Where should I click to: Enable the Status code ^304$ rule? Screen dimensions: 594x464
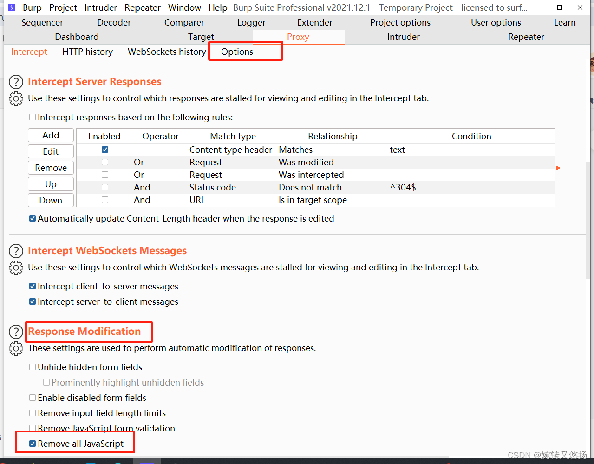pyautogui.click(x=105, y=187)
